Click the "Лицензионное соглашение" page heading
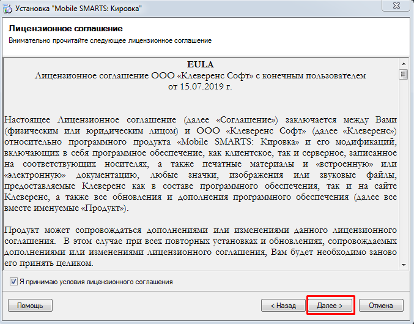Image resolution: width=414 pixels, height=324 pixels. [65, 28]
